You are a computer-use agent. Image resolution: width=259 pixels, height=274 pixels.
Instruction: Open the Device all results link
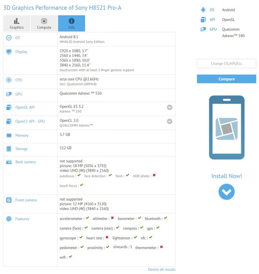tap(162, 269)
